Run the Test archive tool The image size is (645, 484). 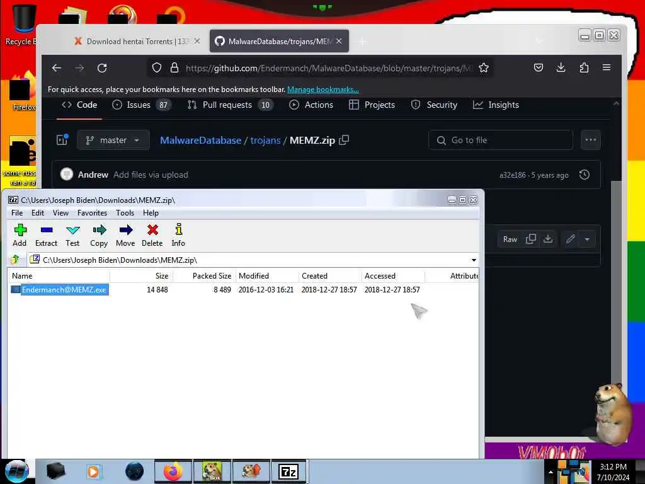point(72,236)
